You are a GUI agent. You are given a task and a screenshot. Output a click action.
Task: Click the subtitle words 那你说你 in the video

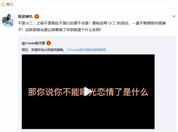pyautogui.click(x=45, y=92)
